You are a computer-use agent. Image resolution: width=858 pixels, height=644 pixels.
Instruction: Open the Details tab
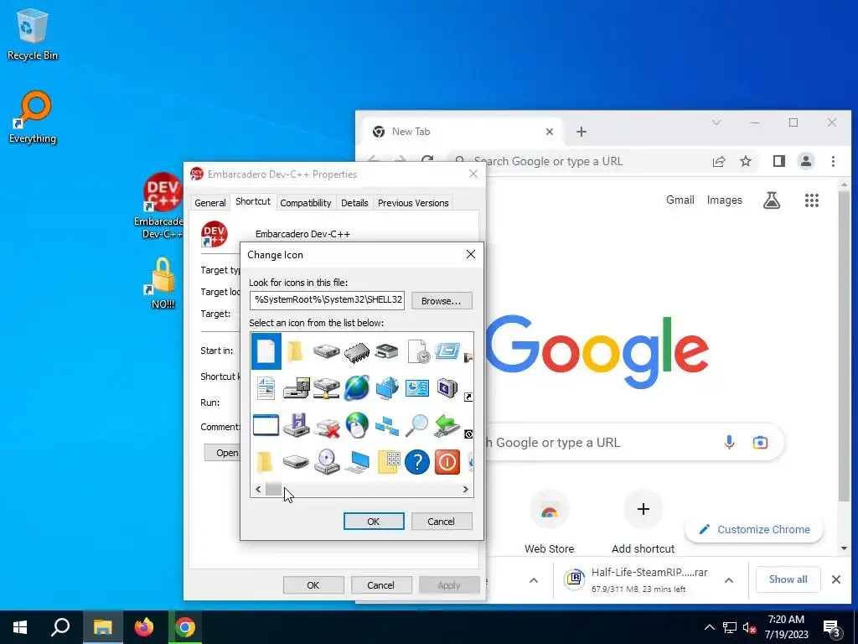point(354,203)
